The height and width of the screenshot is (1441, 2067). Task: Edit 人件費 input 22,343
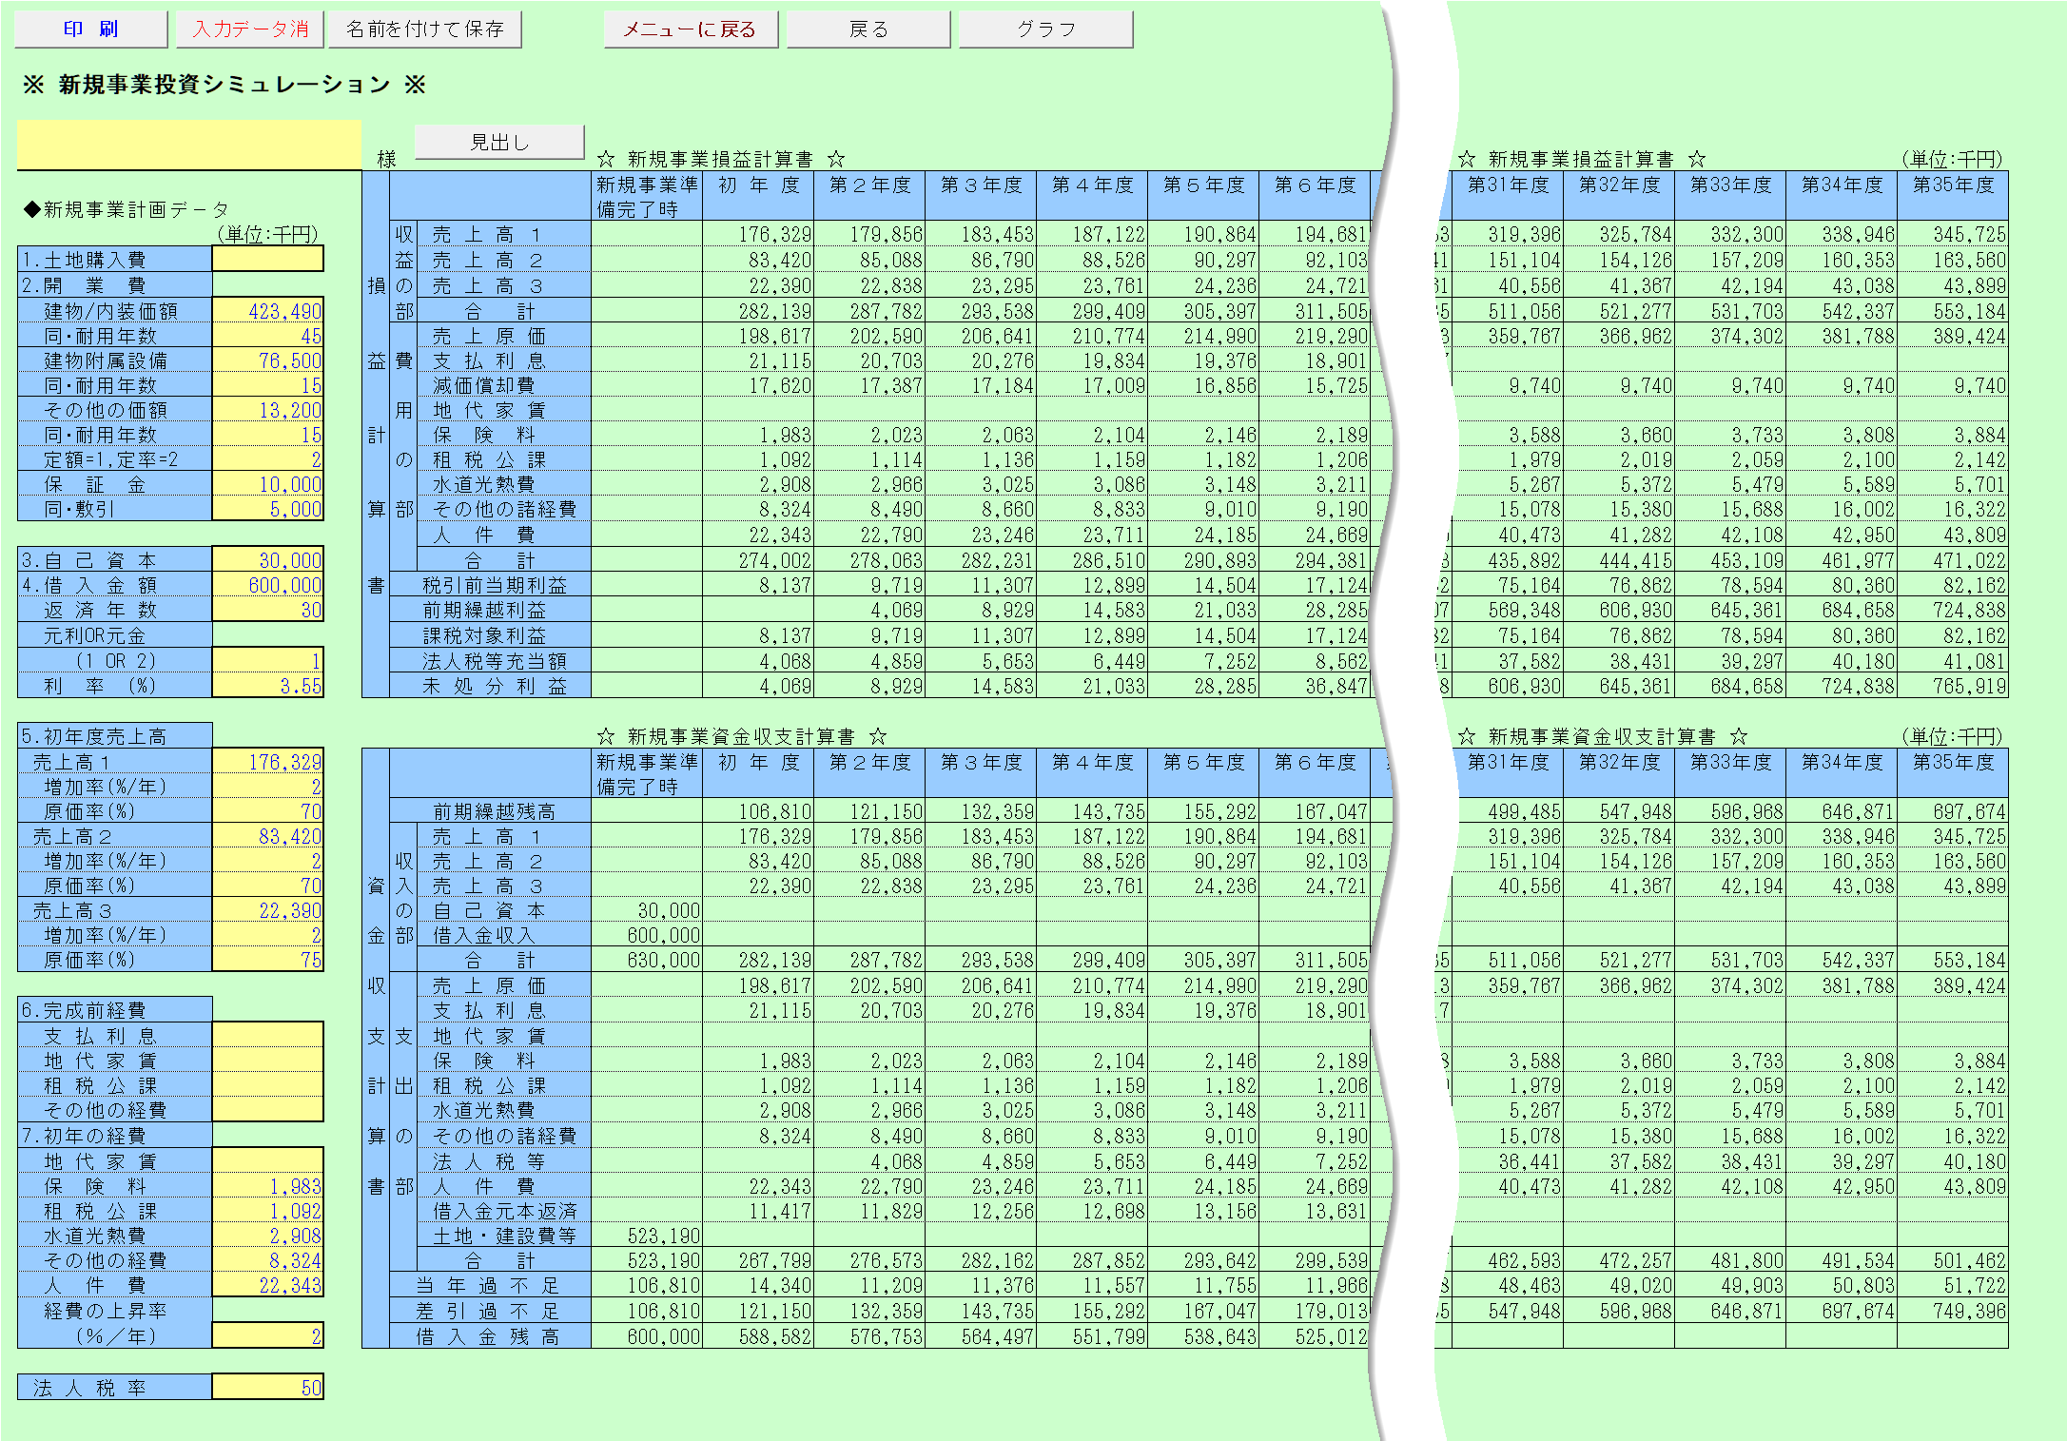267,1284
